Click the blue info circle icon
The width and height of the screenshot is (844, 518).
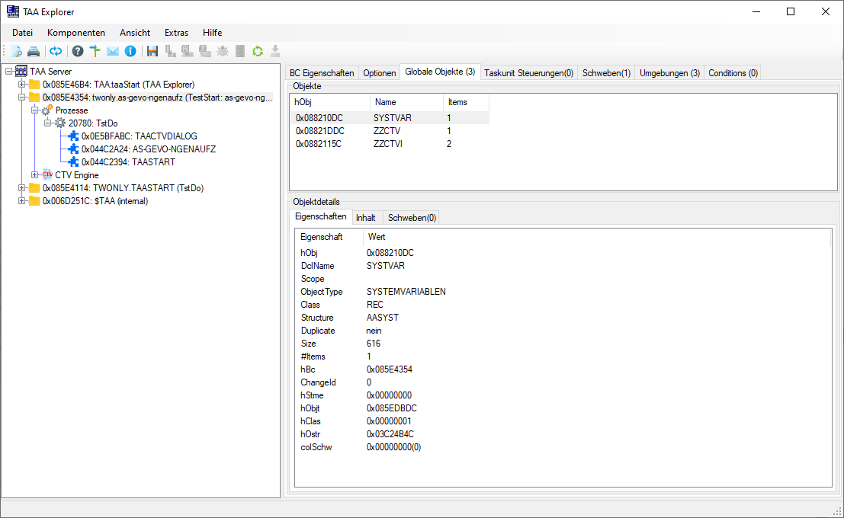point(130,51)
